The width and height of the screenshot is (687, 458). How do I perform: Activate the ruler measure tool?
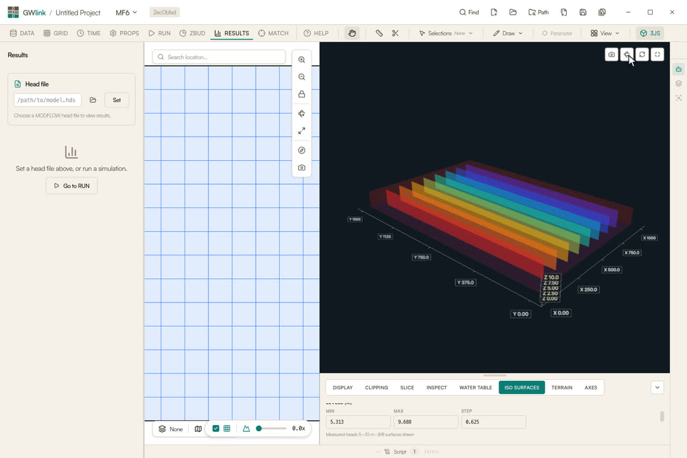(379, 33)
